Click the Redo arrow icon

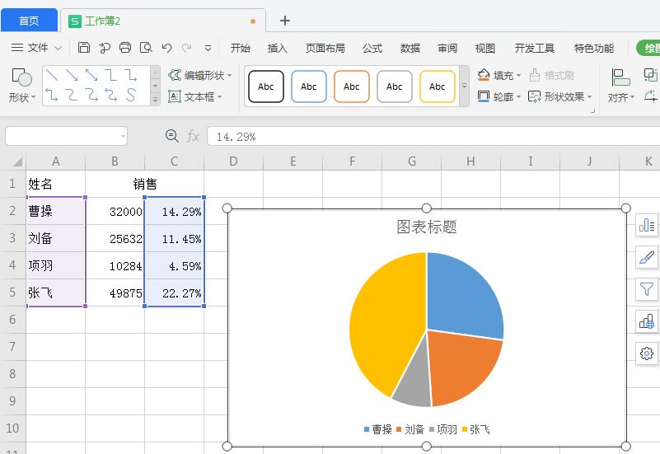coord(186,48)
